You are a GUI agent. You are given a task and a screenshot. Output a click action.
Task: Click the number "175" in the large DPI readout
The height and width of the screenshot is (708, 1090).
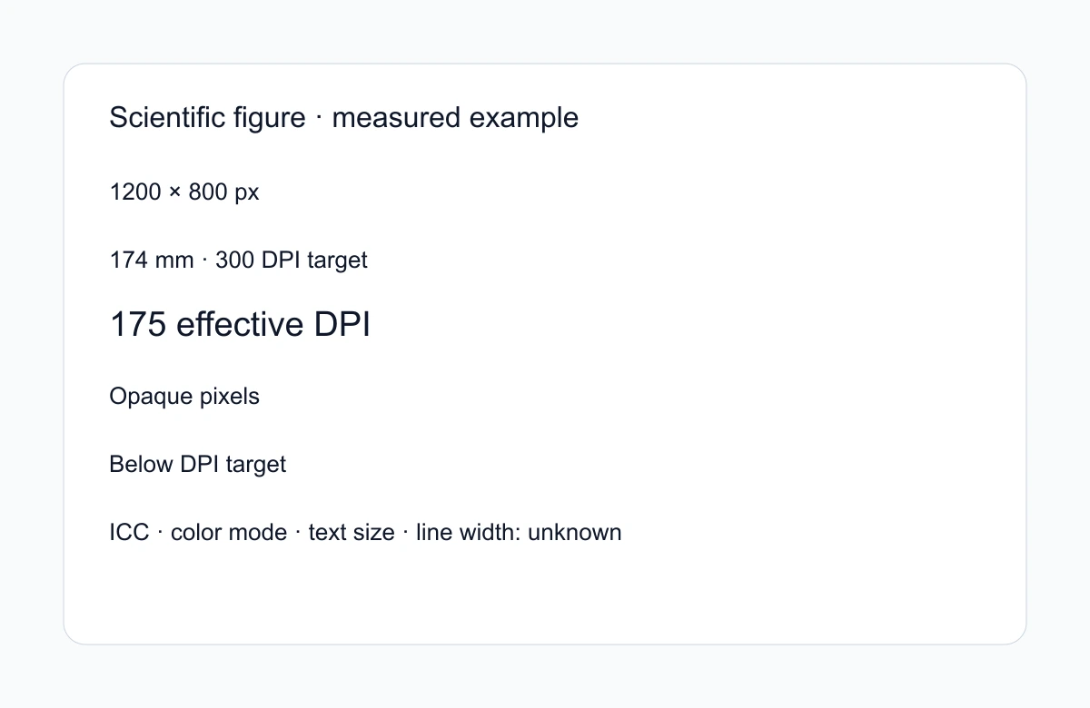click(x=138, y=325)
